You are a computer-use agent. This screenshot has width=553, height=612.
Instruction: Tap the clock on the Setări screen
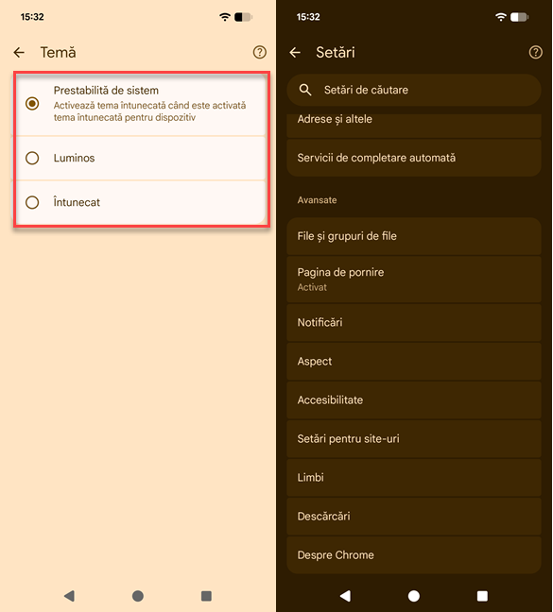[308, 17]
